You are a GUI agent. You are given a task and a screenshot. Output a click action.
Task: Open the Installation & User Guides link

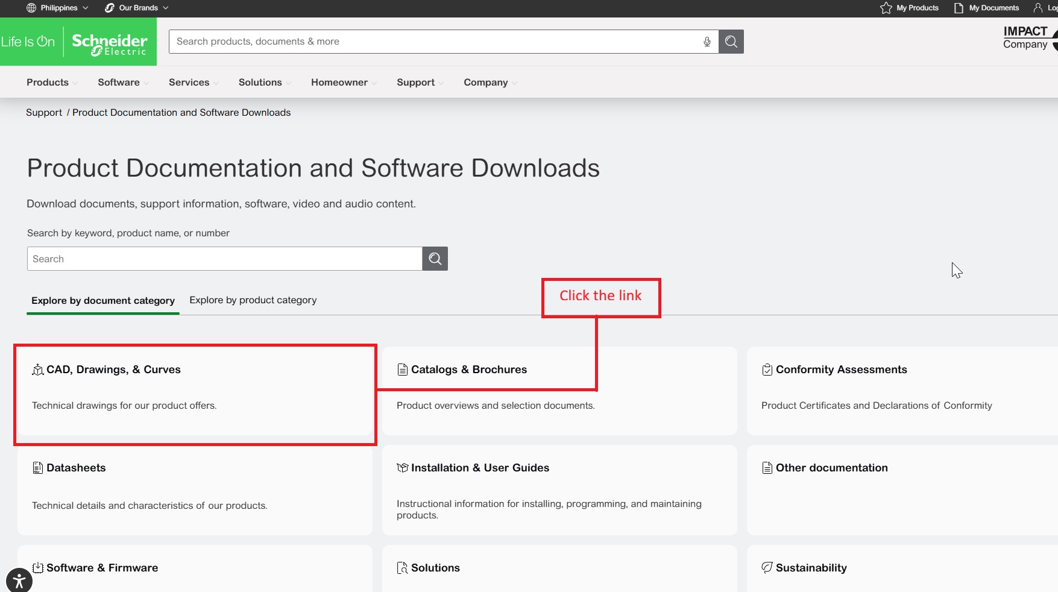coord(480,468)
